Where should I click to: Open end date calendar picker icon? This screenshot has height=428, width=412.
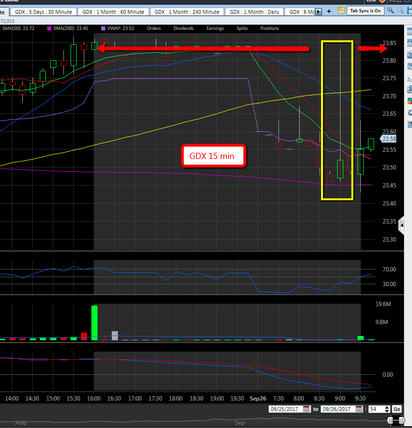[359, 409]
